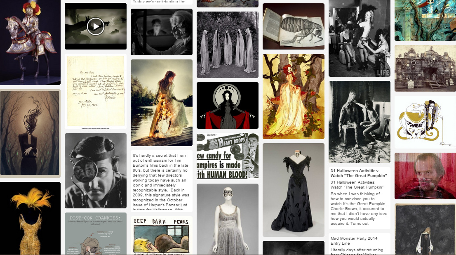Screen dimensions: 456x255
Task: Open the handwritten letter image
Action: (x=96, y=91)
